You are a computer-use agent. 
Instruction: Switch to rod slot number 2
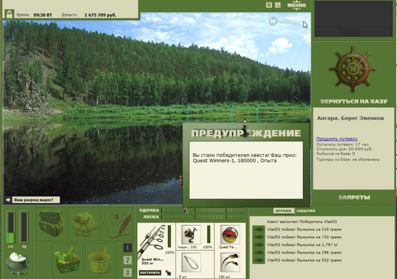pyautogui.click(x=128, y=260)
